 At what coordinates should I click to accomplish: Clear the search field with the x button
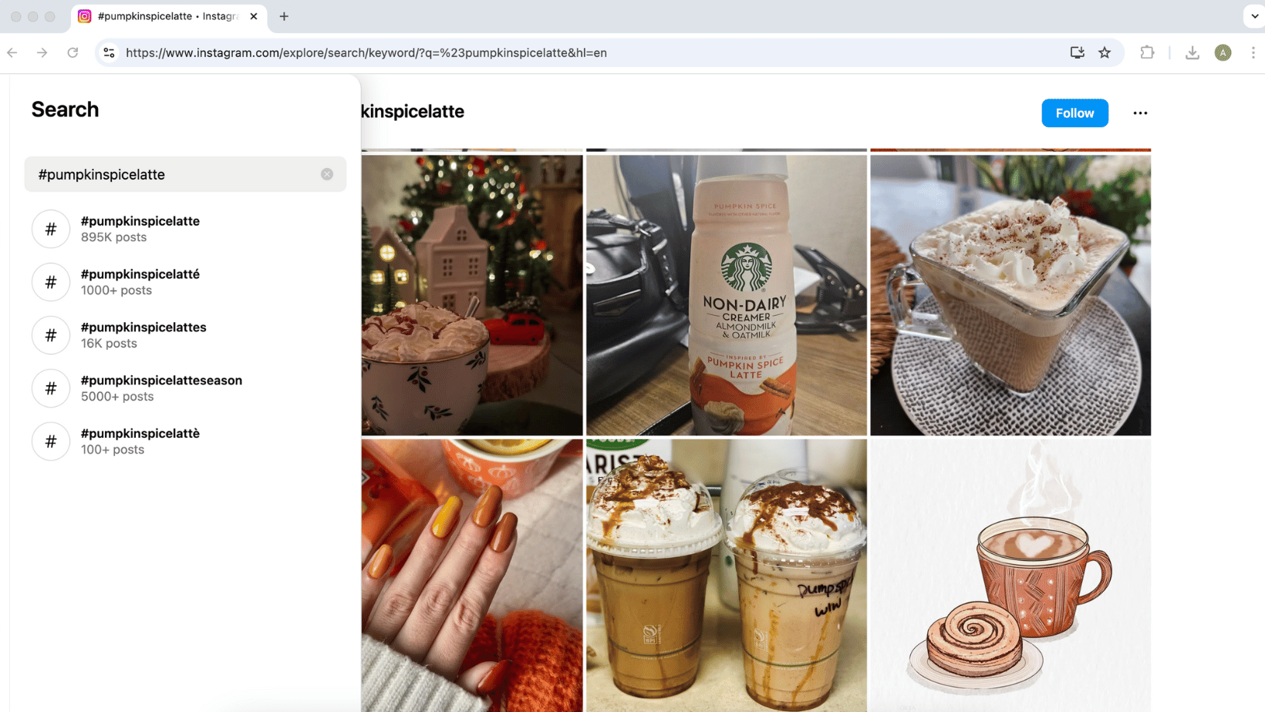[326, 174]
